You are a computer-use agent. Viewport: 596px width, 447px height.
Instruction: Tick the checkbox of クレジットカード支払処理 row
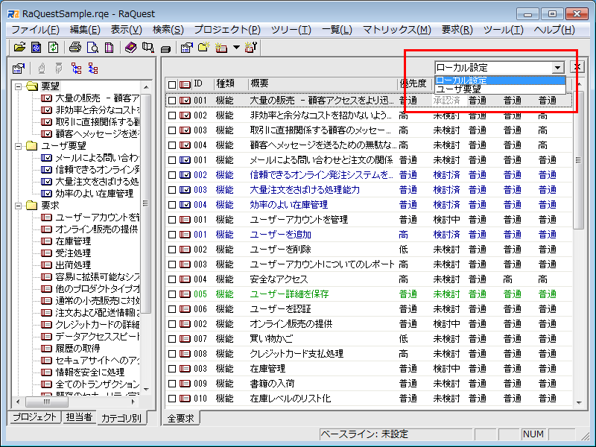(x=172, y=354)
